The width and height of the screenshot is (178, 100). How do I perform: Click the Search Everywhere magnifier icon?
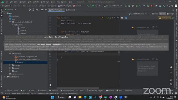[169, 6]
